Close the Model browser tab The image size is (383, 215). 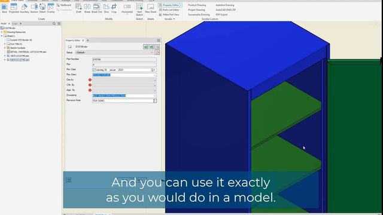[x=10, y=24]
